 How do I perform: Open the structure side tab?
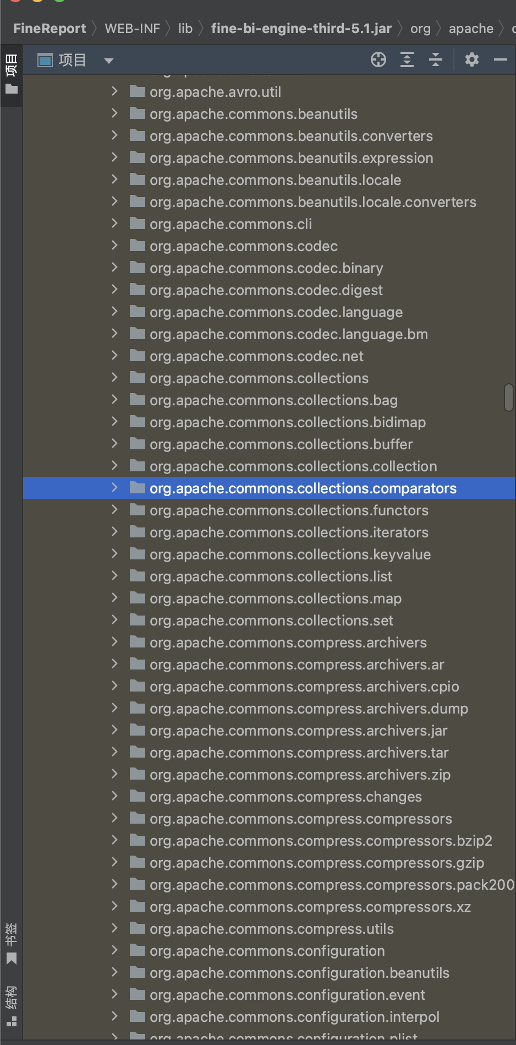11,1006
